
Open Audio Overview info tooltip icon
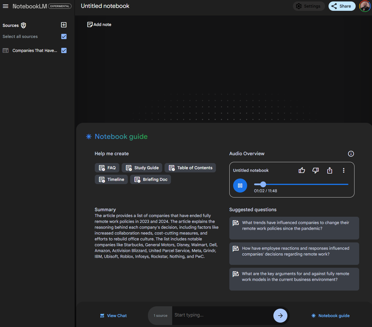pyautogui.click(x=351, y=154)
